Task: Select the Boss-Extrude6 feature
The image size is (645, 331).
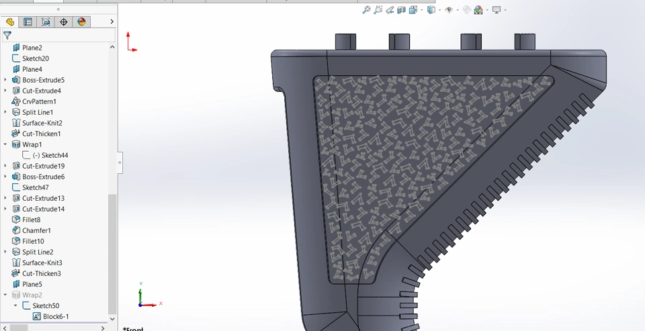Action: pos(43,177)
